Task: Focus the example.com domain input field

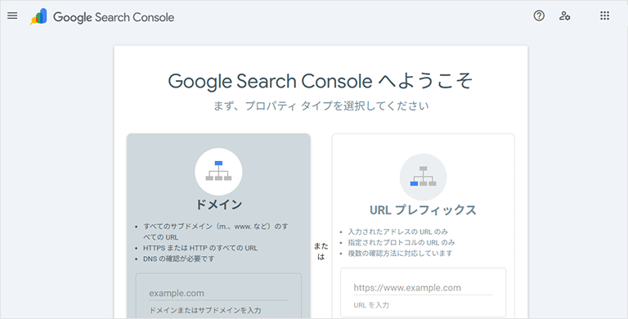Action: (x=218, y=294)
